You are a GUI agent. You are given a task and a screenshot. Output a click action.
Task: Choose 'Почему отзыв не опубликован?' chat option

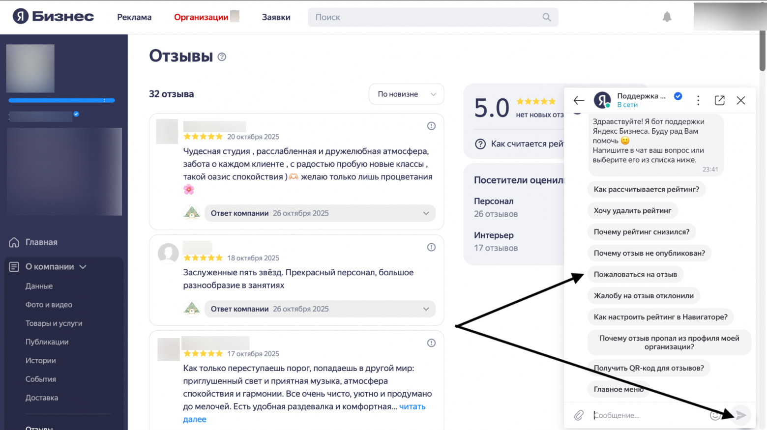click(x=649, y=253)
